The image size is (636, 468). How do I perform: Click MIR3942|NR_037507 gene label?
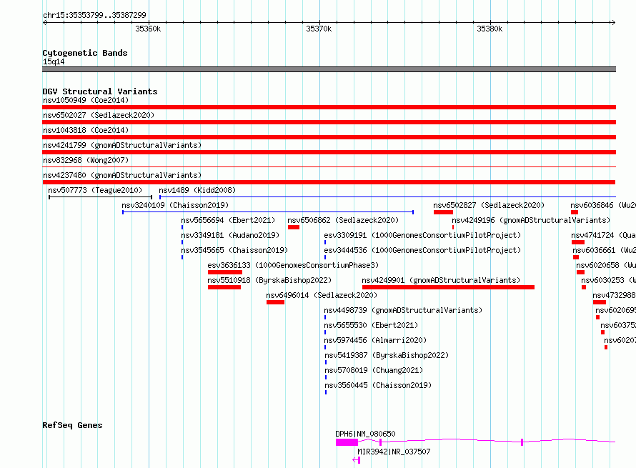pyautogui.click(x=394, y=452)
